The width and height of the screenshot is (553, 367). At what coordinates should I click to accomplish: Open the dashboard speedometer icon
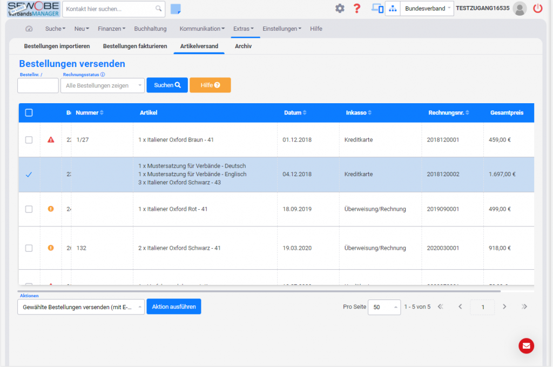coord(29,29)
